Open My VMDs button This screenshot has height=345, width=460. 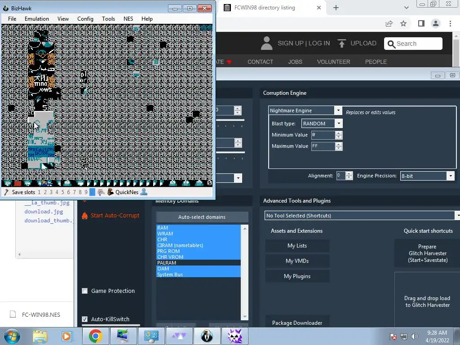[297, 261]
